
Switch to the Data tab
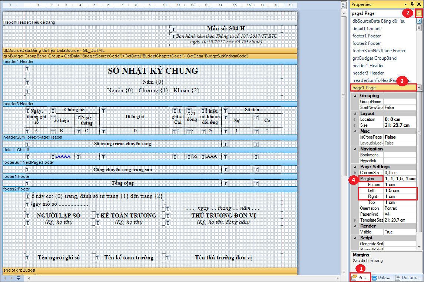pyautogui.click(x=381, y=278)
